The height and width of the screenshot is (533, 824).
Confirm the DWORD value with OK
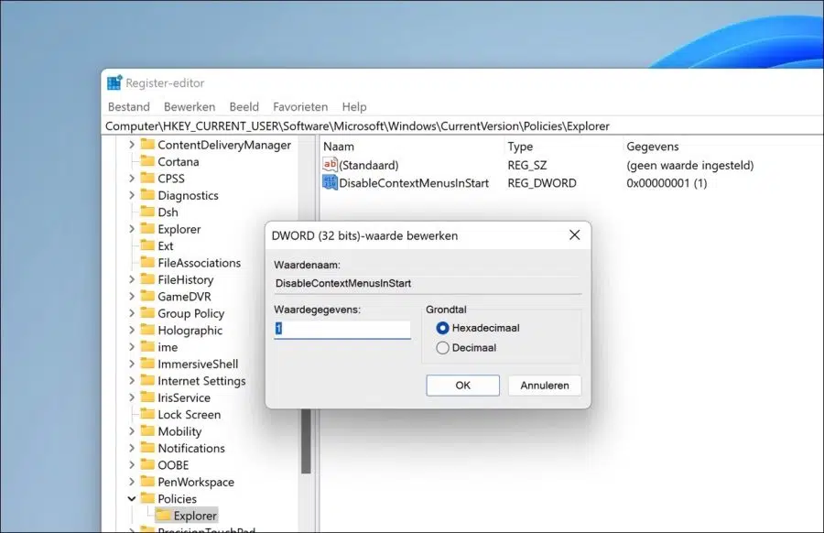point(462,386)
